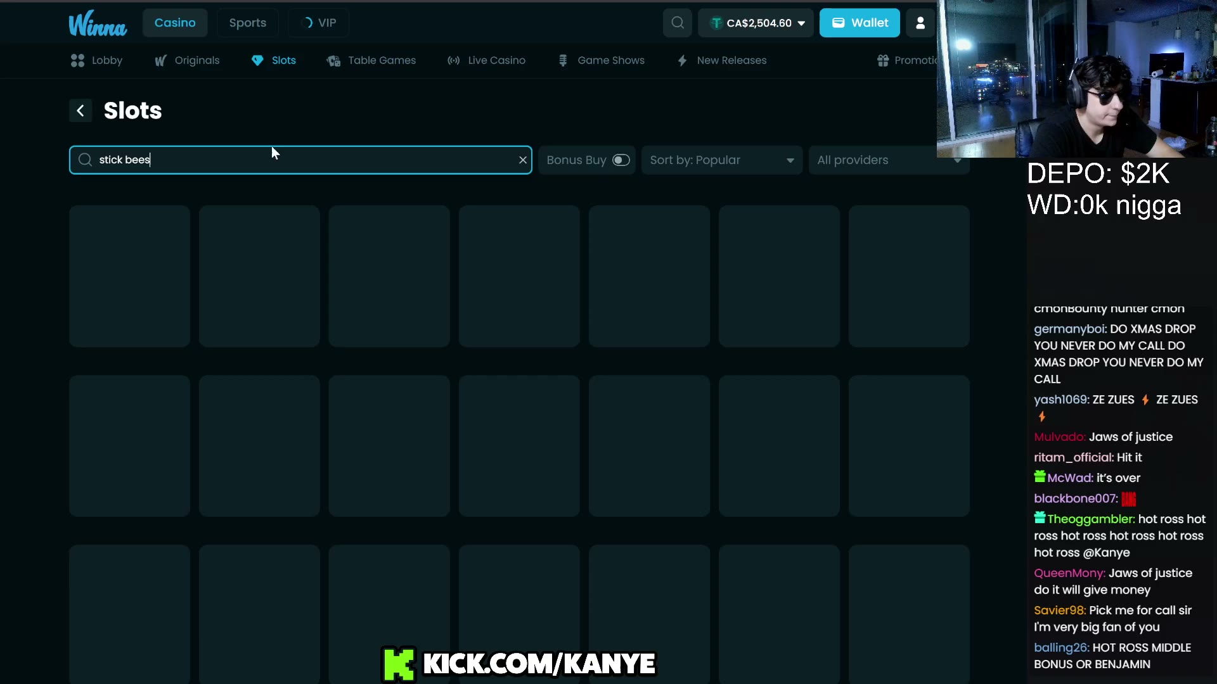Open Table Games category

(x=371, y=61)
